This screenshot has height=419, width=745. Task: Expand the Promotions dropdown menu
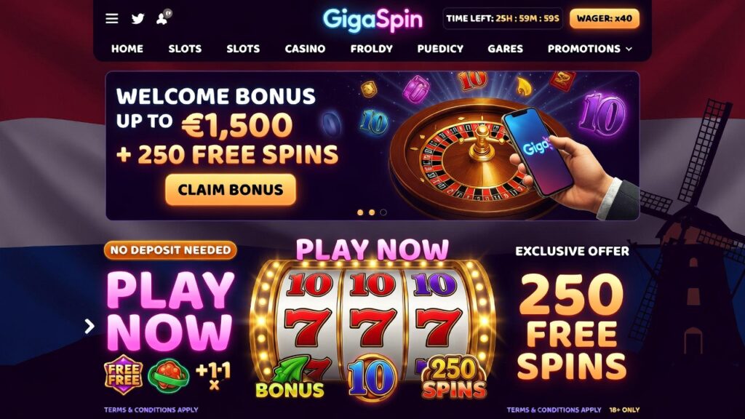pyautogui.click(x=589, y=49)
